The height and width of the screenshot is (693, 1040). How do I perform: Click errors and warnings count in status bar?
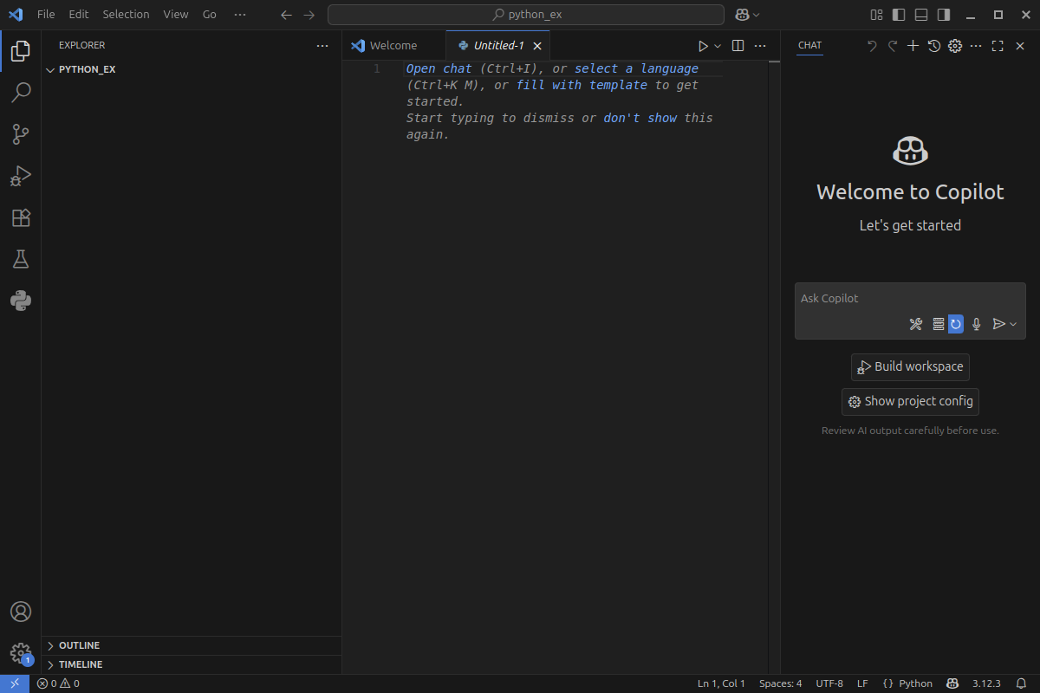tap(58, 683)
